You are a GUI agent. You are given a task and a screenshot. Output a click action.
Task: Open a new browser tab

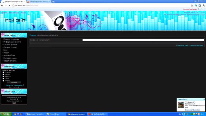pos(53,2)
